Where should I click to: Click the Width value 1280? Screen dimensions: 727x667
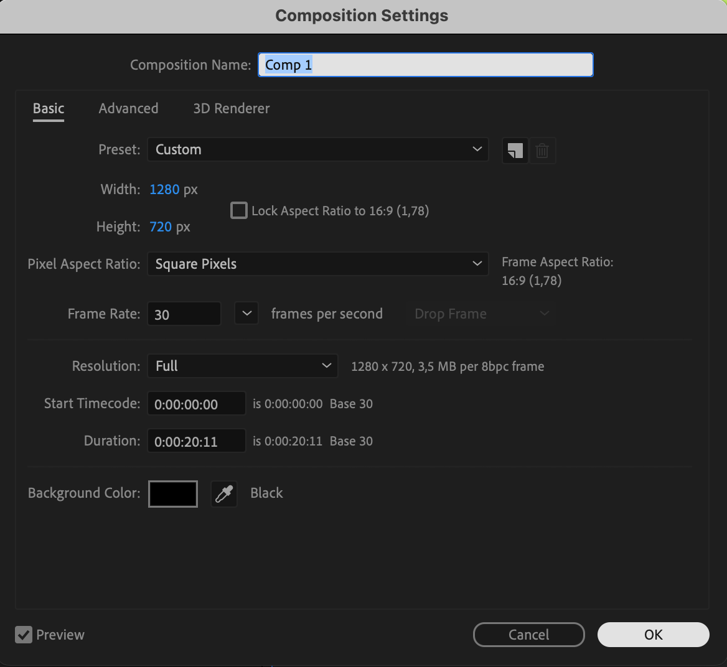[164, 189]
